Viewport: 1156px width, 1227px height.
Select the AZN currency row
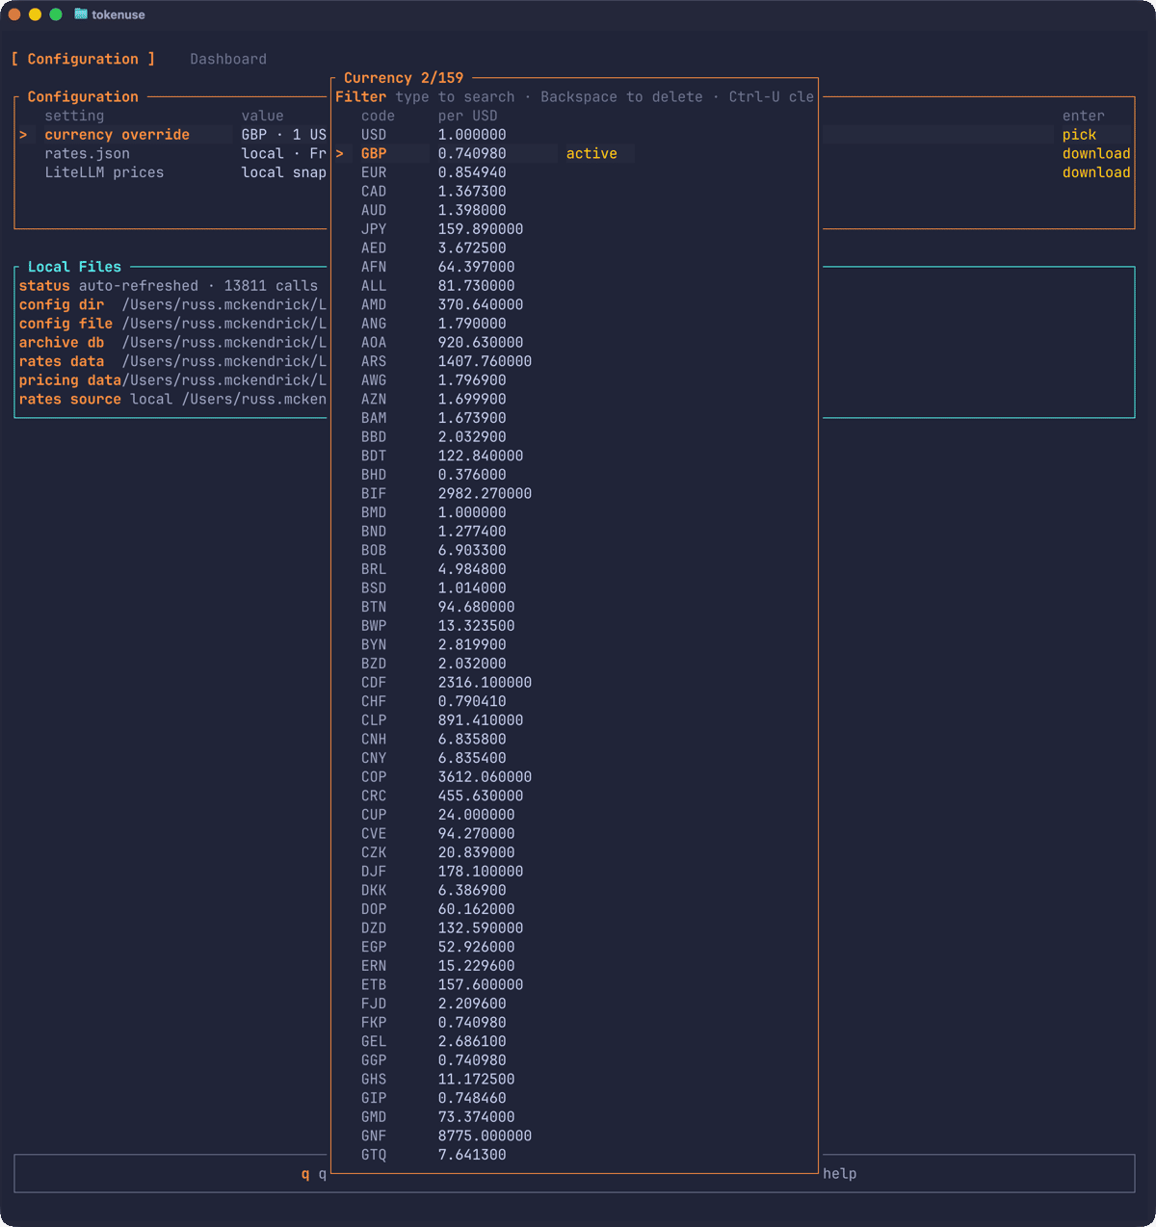[575, 399]
